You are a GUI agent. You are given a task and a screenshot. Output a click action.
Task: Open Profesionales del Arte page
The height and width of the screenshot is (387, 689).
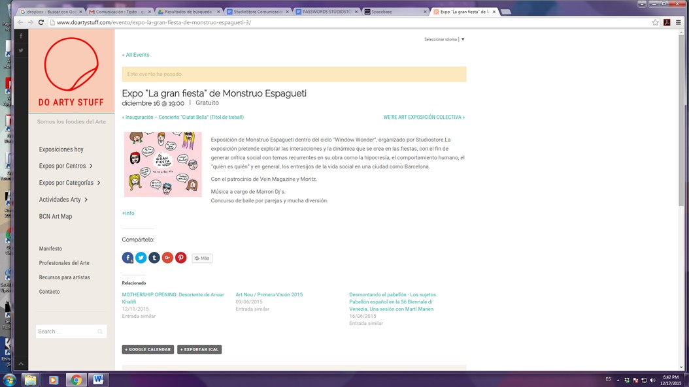(x=64, y=263)
